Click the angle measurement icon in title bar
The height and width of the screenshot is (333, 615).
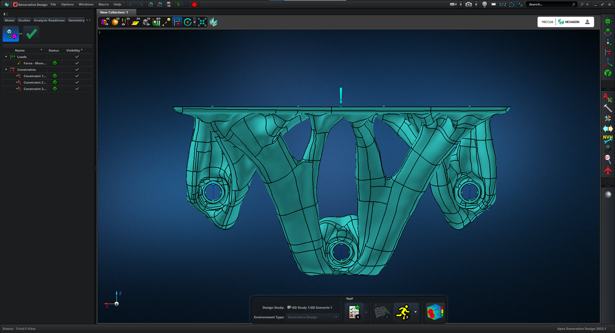pos(512,4)
